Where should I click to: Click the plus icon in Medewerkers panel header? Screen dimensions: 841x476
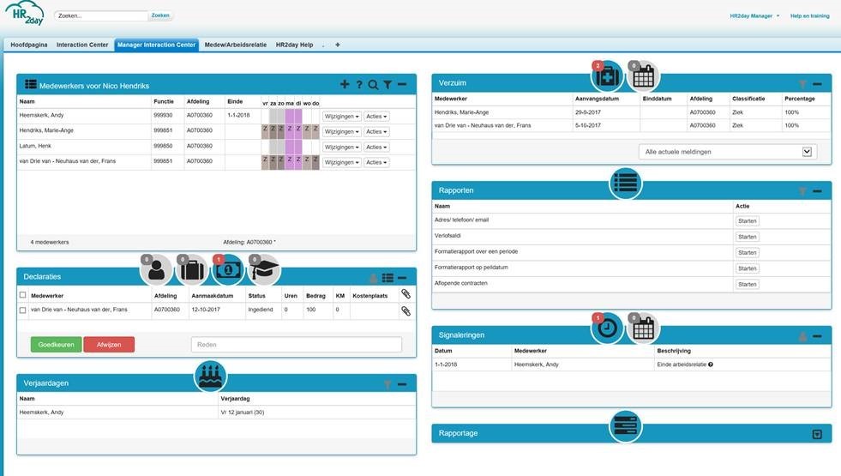pyautogui.click(x=345, y=85)
